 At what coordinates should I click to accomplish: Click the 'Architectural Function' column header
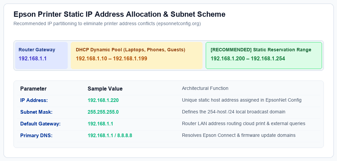205,88
